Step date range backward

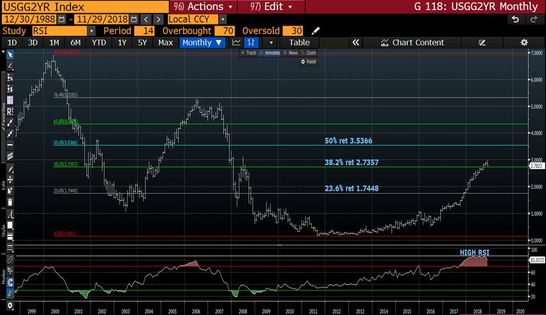click(146, 19)
